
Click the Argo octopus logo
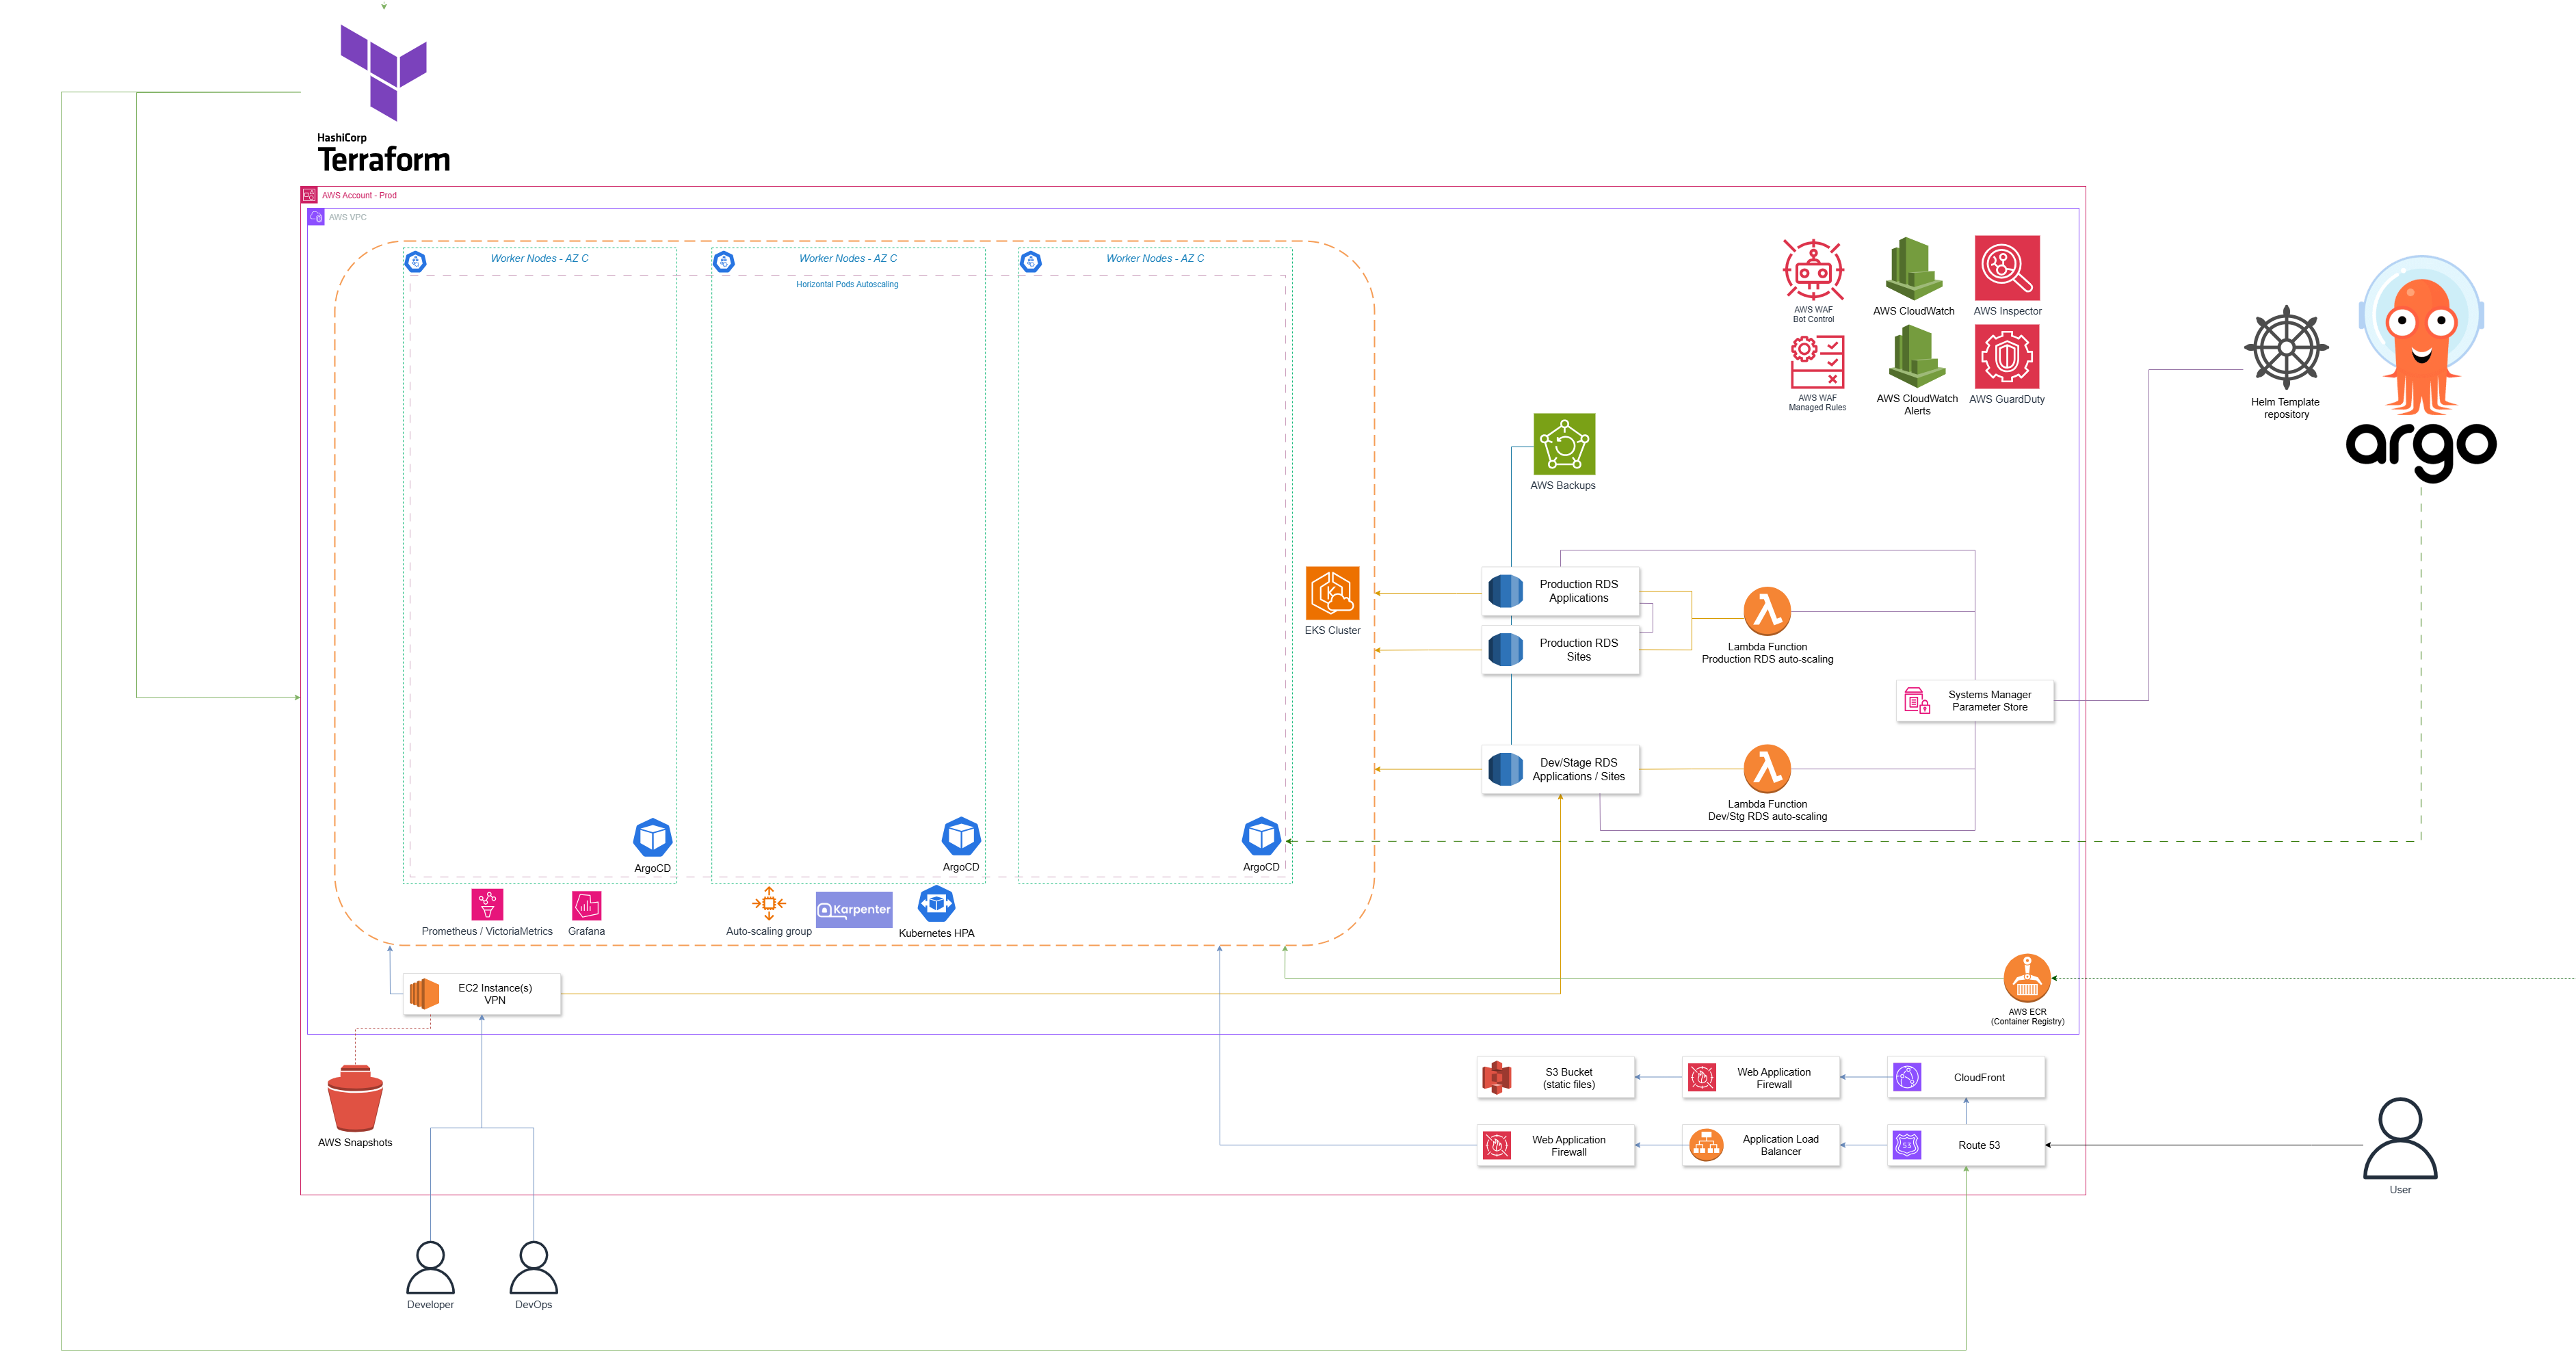click(x=2421, y=369)
